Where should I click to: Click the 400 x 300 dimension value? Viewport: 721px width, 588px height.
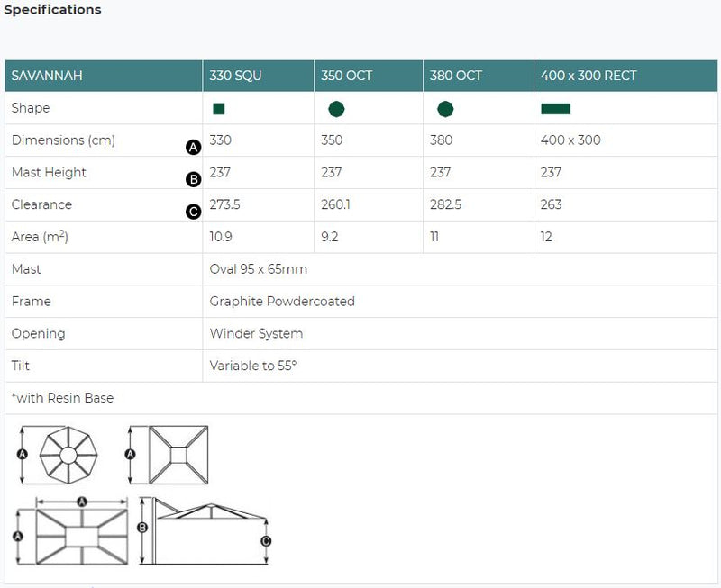tap(570, 140)
